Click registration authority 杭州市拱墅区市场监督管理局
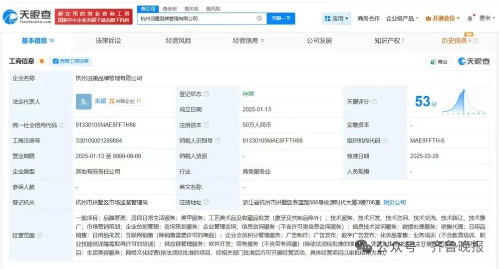The height and width of the screenshot is (269, 499). (x=112, y=202)
